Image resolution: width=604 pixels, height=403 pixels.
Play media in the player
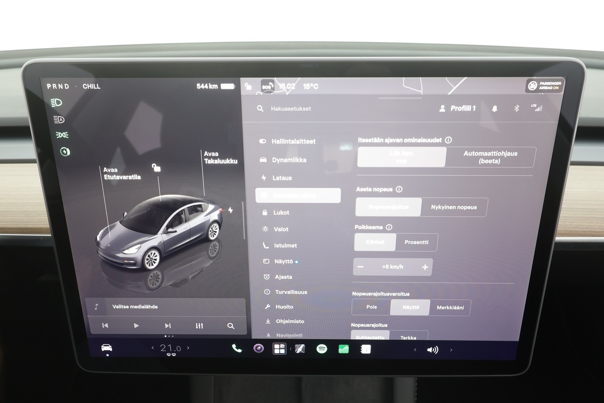click(x=136, y=326)
